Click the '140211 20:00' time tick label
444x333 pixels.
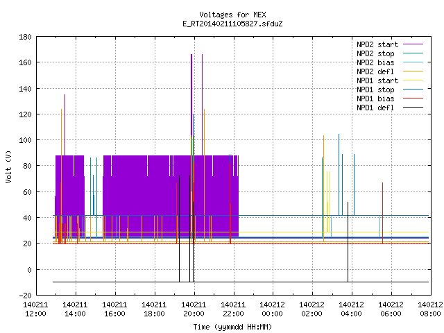pyautogui.click(x=194, y=309)
